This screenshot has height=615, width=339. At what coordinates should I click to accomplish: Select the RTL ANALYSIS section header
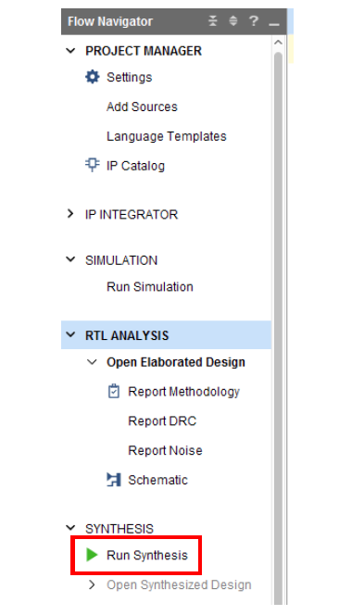tap(166, 335)
